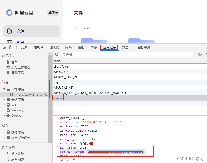Select the APLUS_CNA key row

point(129,72)
